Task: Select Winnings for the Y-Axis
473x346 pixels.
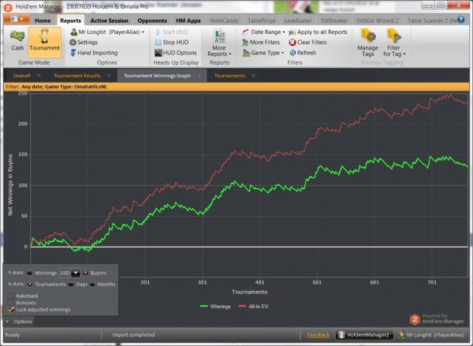Action: tap(29, 273)
